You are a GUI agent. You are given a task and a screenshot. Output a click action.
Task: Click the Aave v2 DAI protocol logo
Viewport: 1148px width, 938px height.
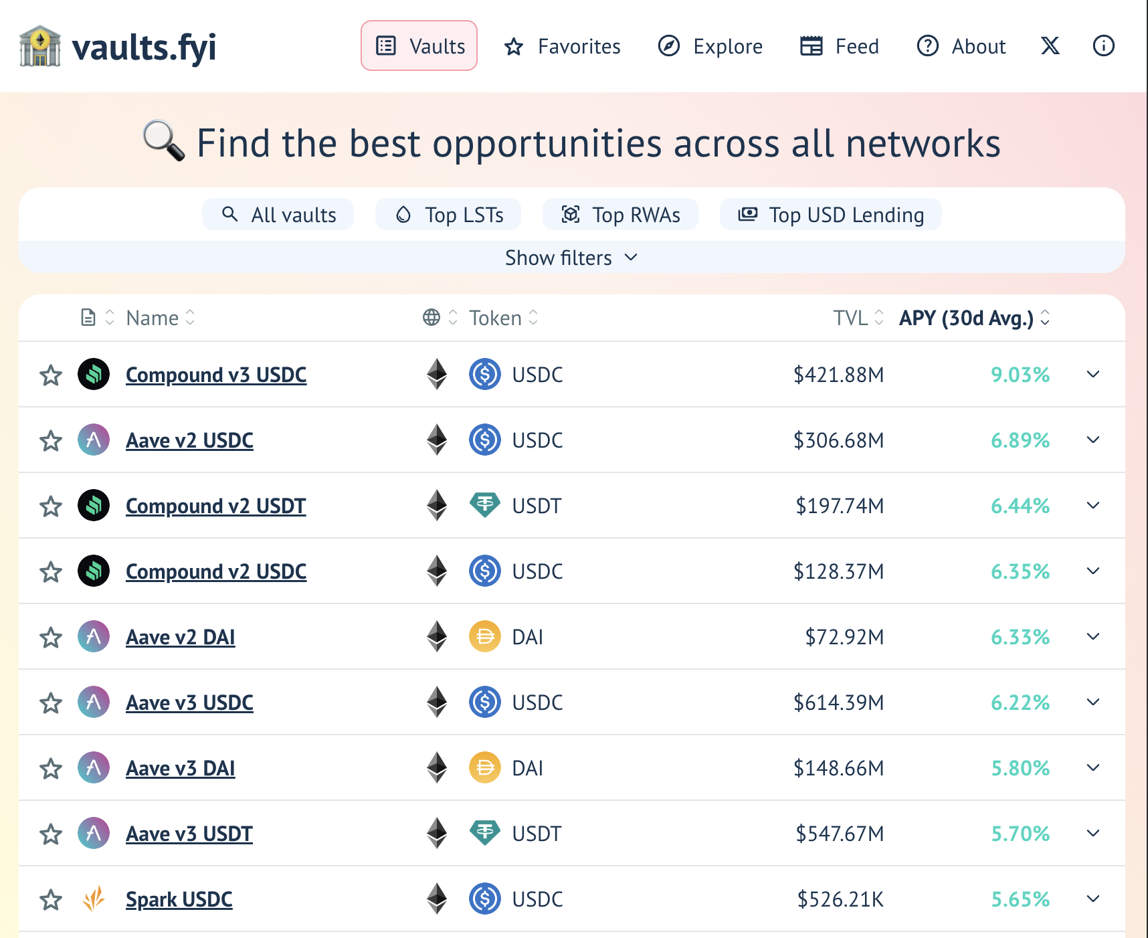pos(94,636)
